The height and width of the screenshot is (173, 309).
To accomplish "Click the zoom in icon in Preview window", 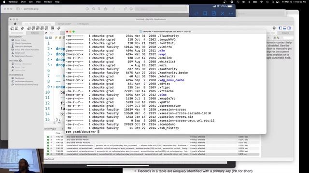I will point(99,9).
